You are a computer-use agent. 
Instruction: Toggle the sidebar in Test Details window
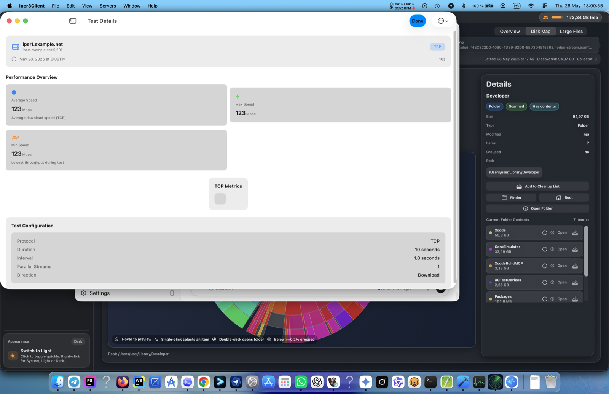click(x=73, y=21)
